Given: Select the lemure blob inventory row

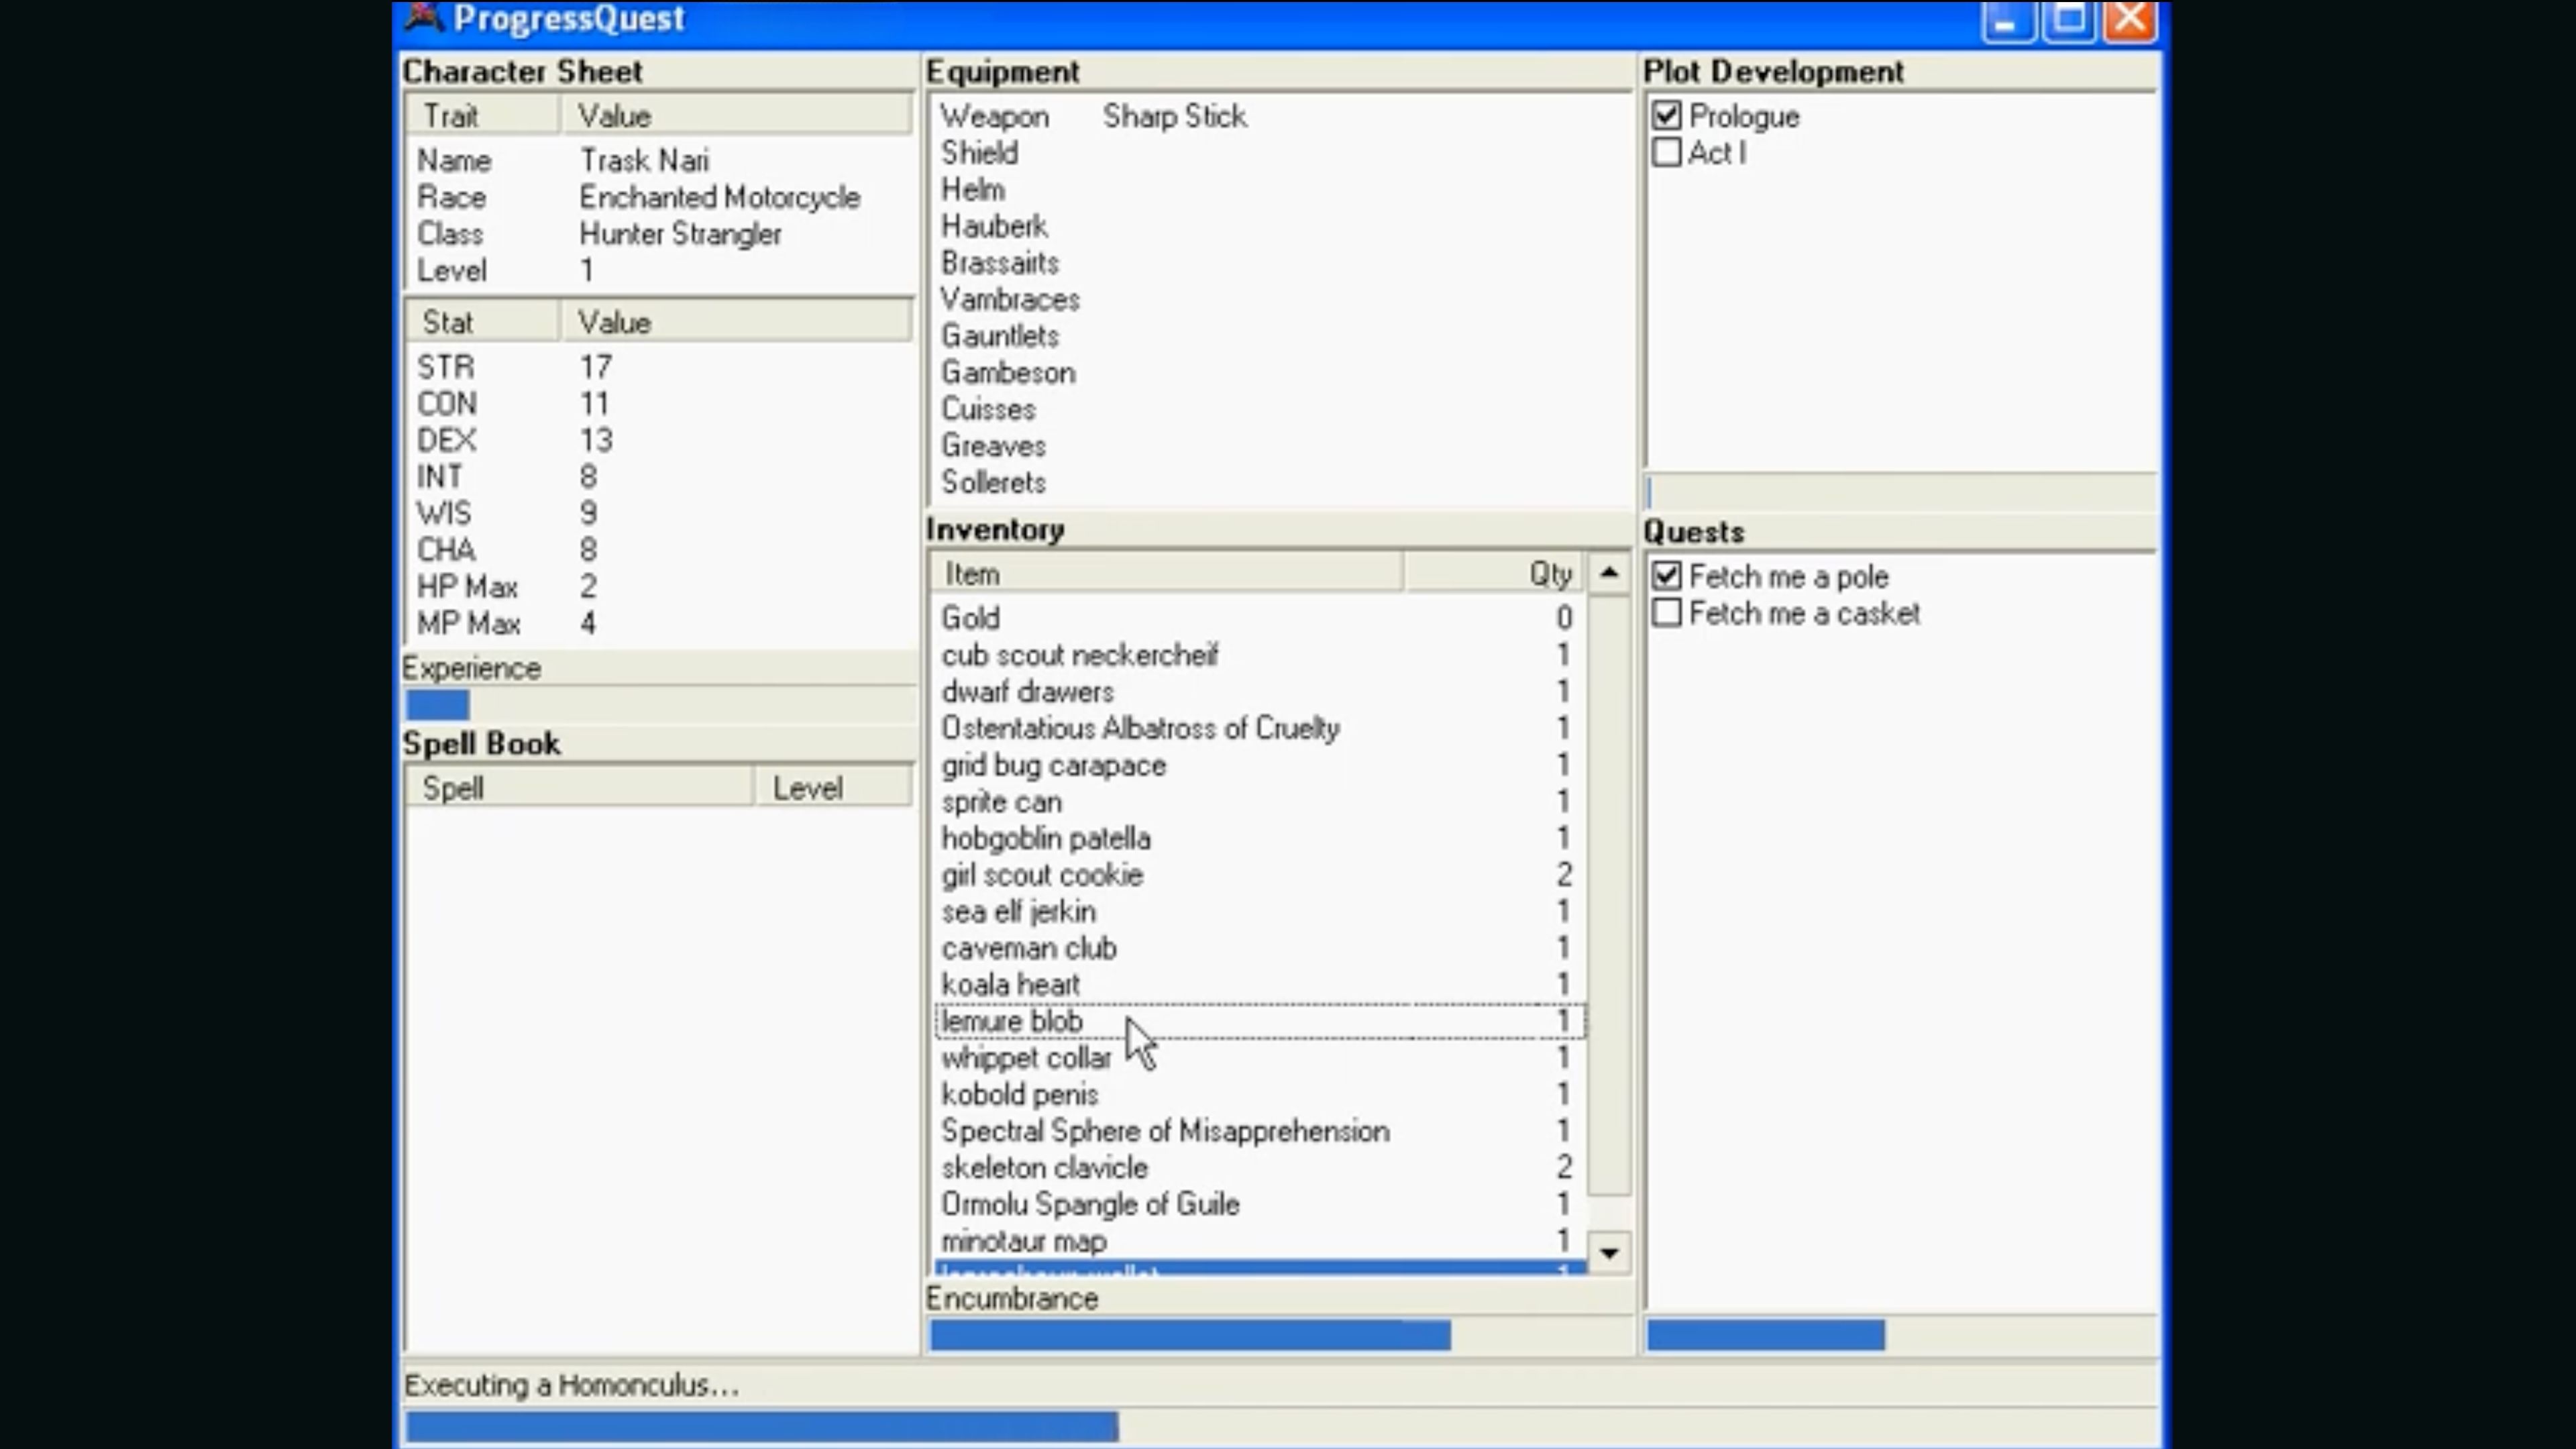Looking at the screenshot, I should tap(1260, 1021).
